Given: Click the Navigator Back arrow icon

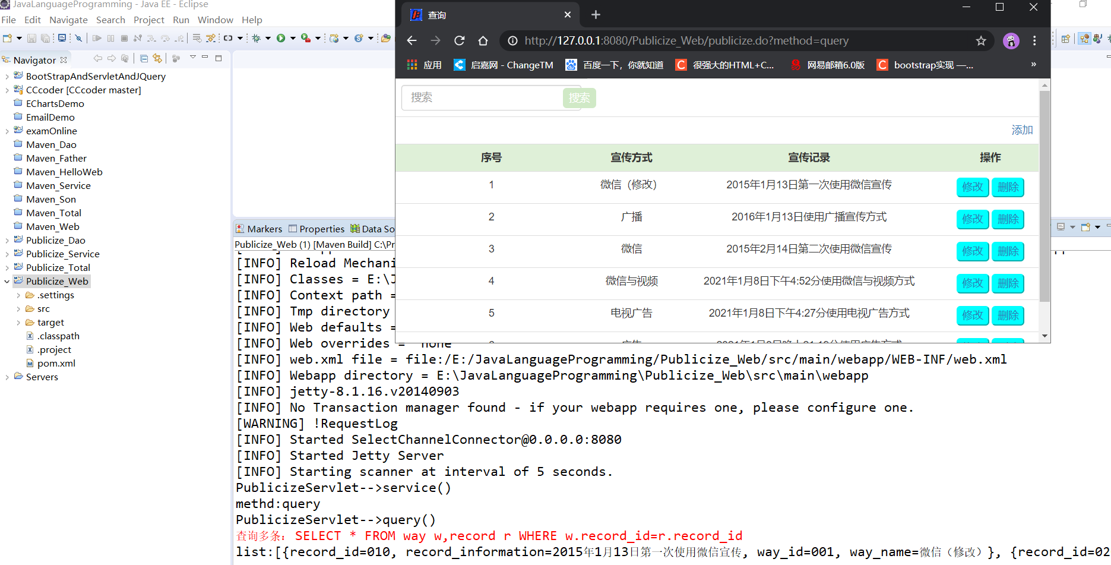Looking at the screenshot, I should click(x=98, y=58).
